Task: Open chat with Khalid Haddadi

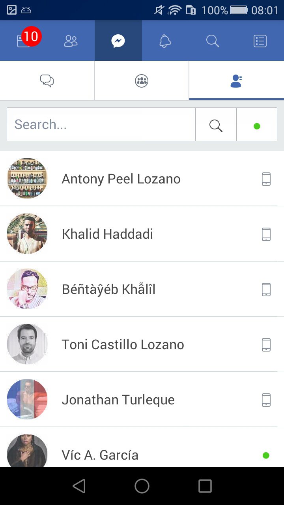Action: [x=107, y=234]
